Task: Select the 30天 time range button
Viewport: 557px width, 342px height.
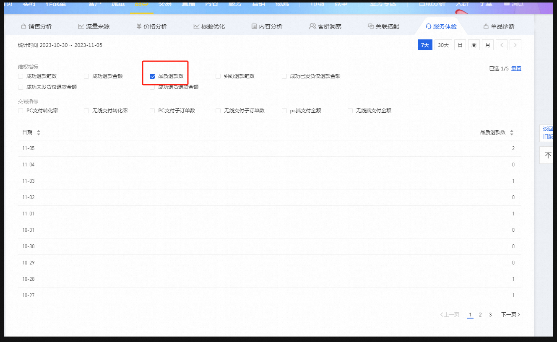Action: click(x=443, y=45)
